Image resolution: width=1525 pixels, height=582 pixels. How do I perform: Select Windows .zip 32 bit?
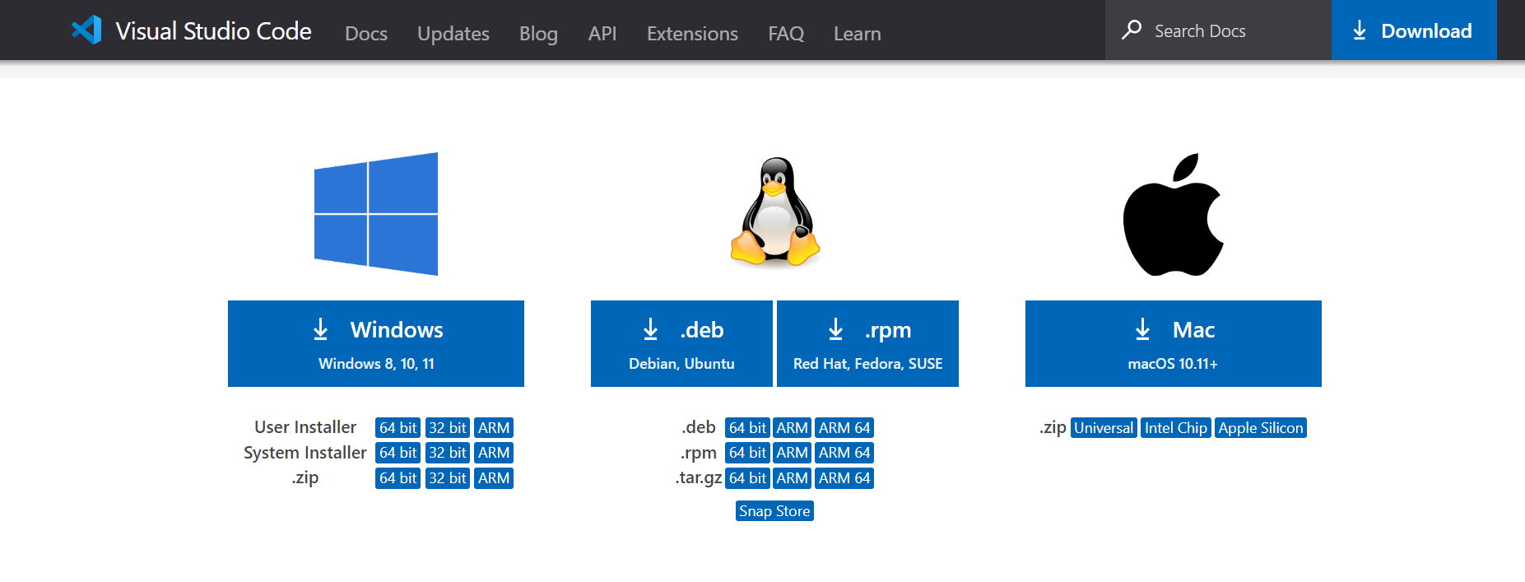[x=448, y=478]
